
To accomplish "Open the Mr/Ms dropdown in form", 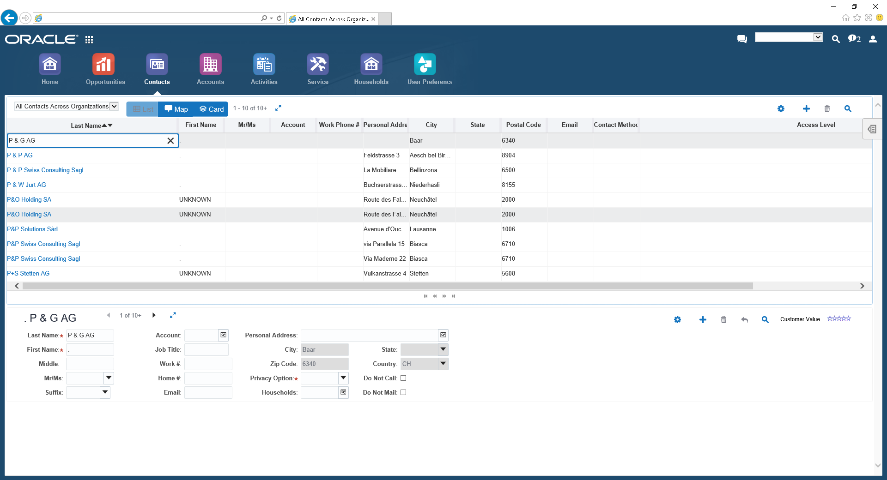I will coord(109,378).
